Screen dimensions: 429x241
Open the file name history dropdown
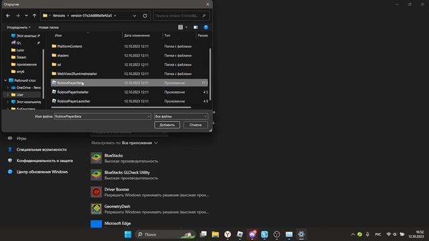tap(148, 116)
